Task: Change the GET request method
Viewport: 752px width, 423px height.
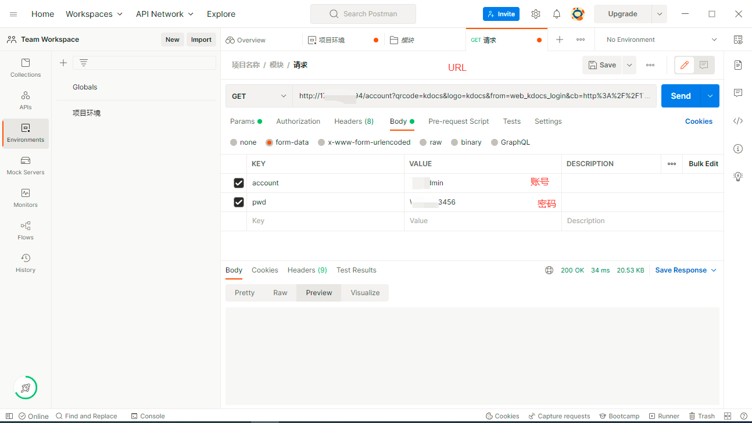Action: click(259, 96)
